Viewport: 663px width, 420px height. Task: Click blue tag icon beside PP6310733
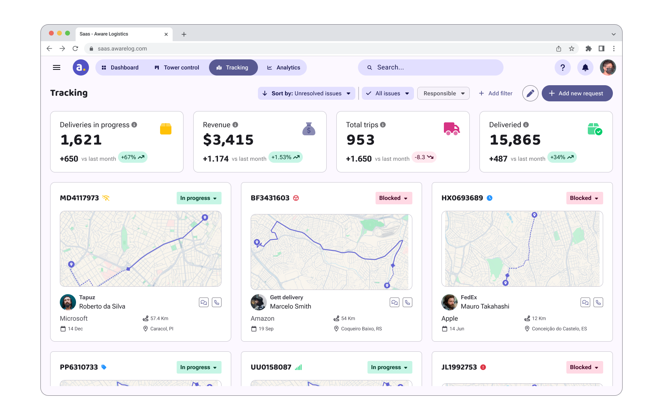(x=104, y=367)
